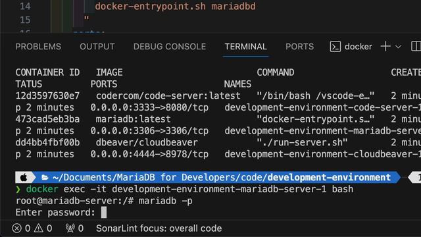Click the folder icon in prompt path
The image size is (421, 237).
click(x=45, y=177)
